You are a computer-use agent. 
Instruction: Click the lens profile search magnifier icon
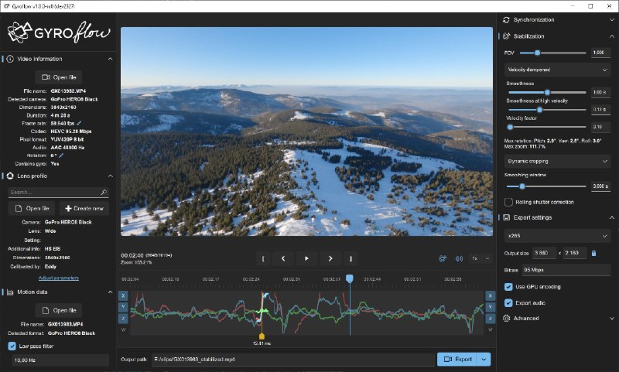[104, 192]
